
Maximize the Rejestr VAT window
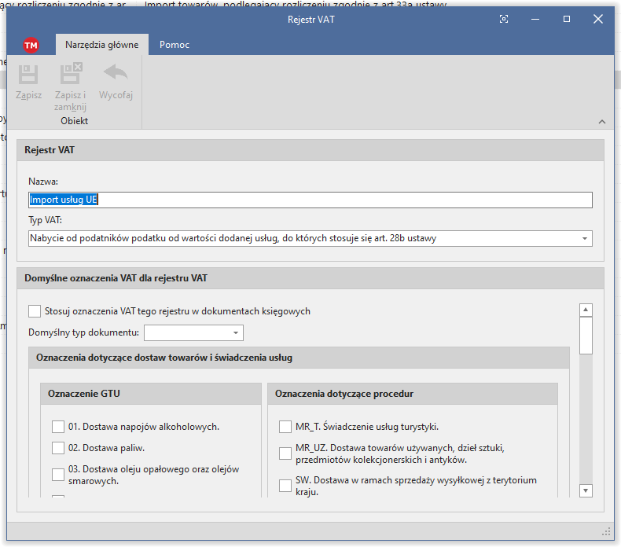click(567, 19)
